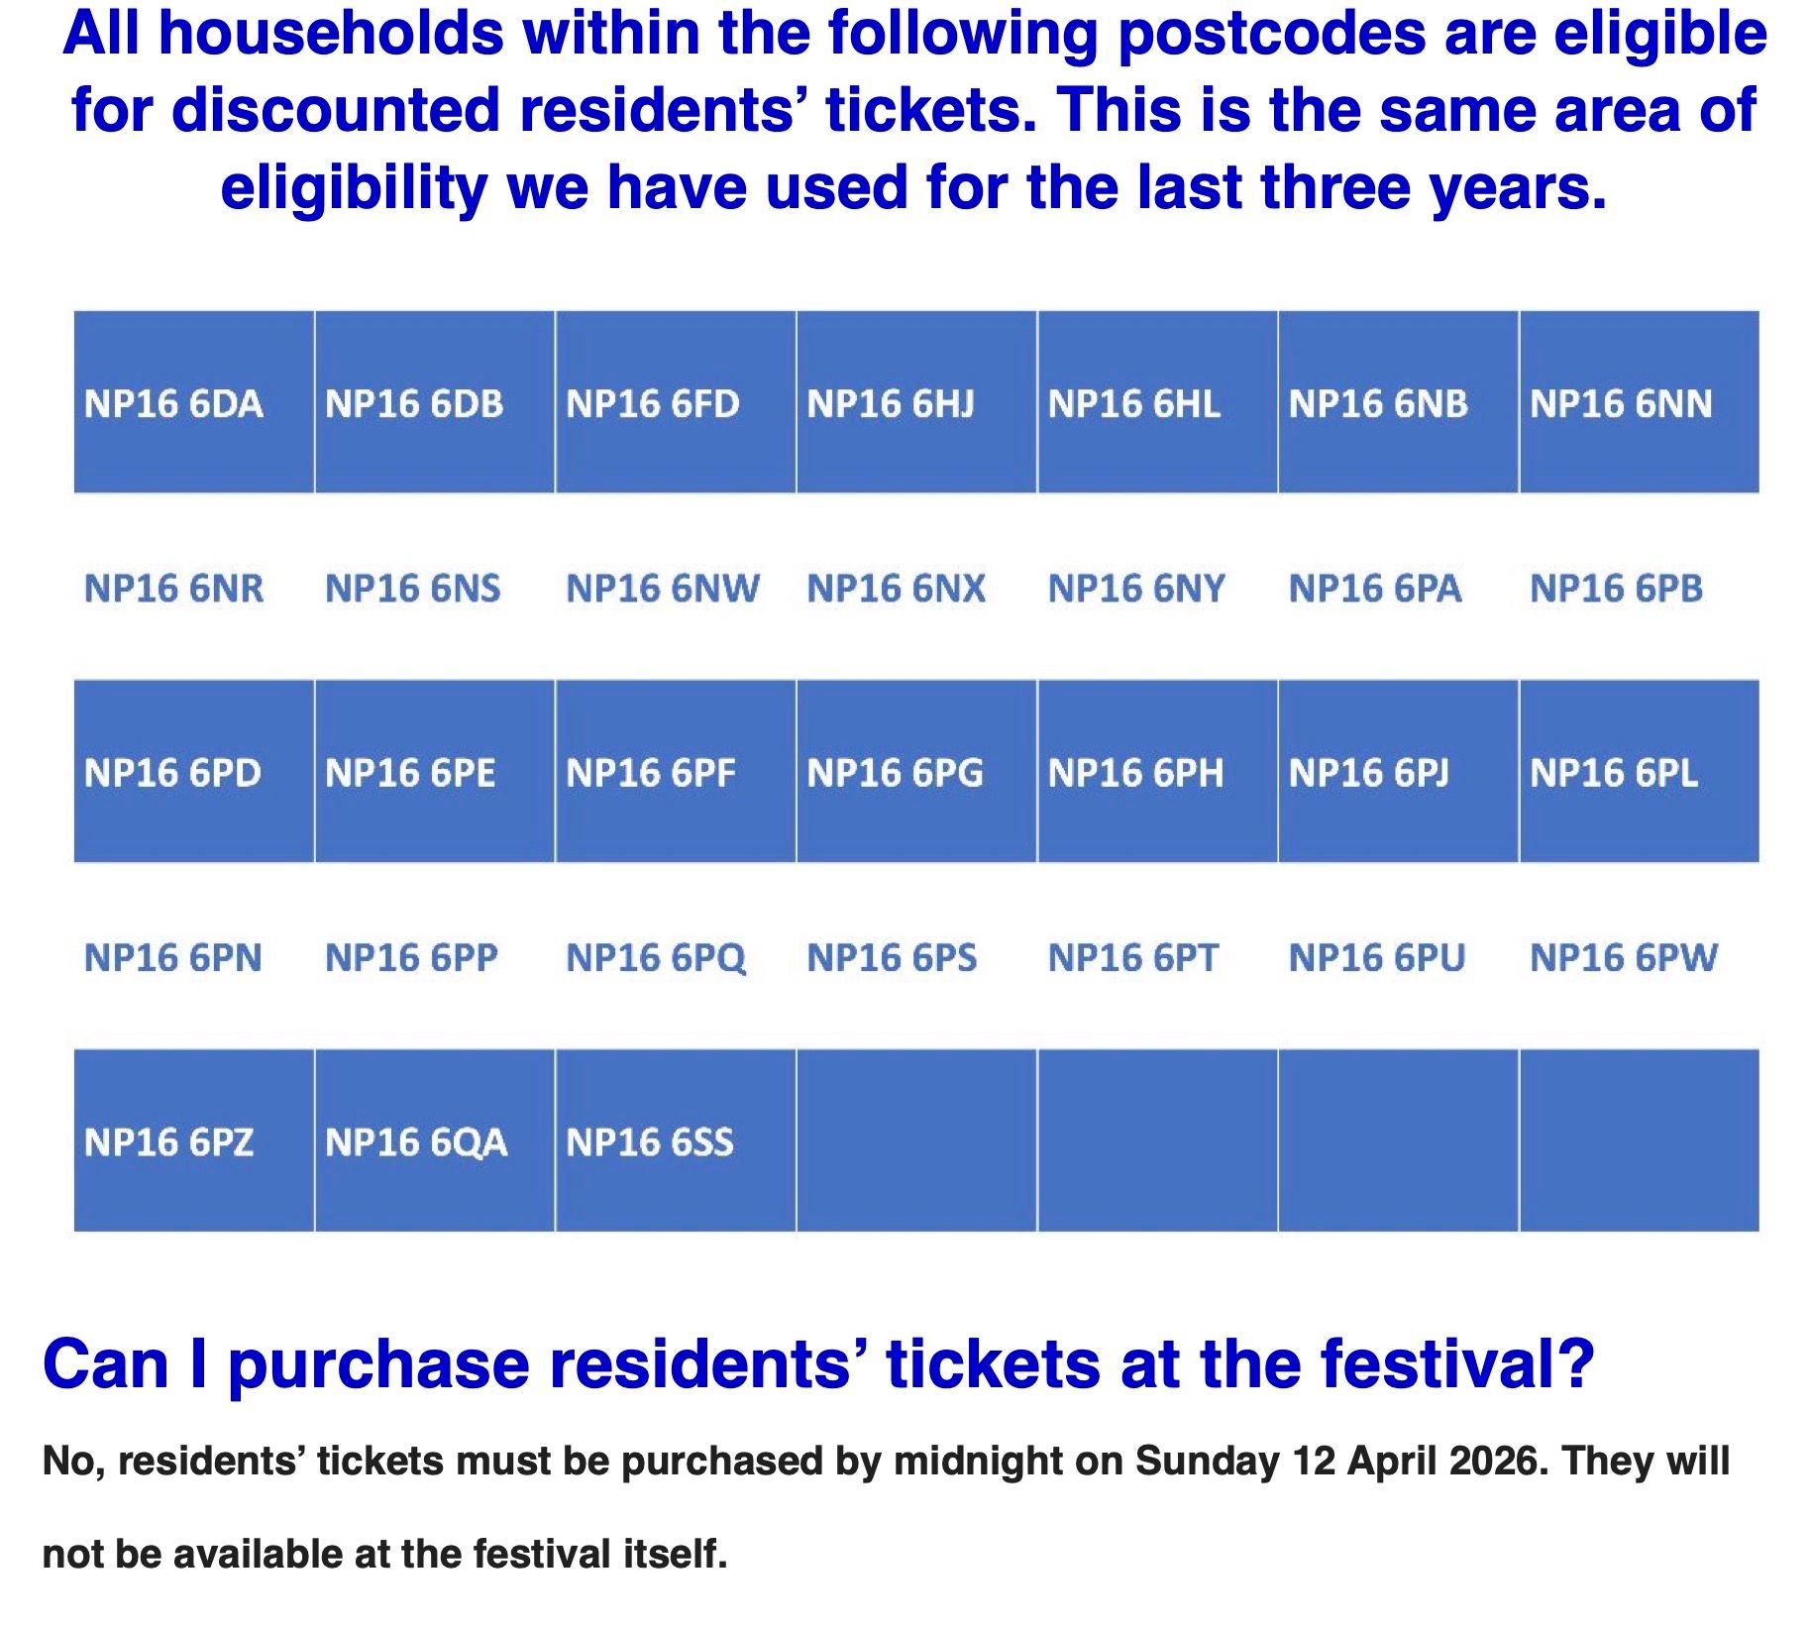Select the NP16 6PZ table cell

(168, 1142)
